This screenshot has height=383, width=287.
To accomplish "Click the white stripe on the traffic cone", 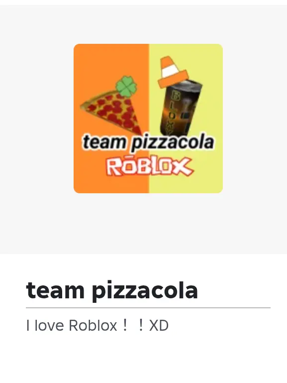I will [171, 70].
